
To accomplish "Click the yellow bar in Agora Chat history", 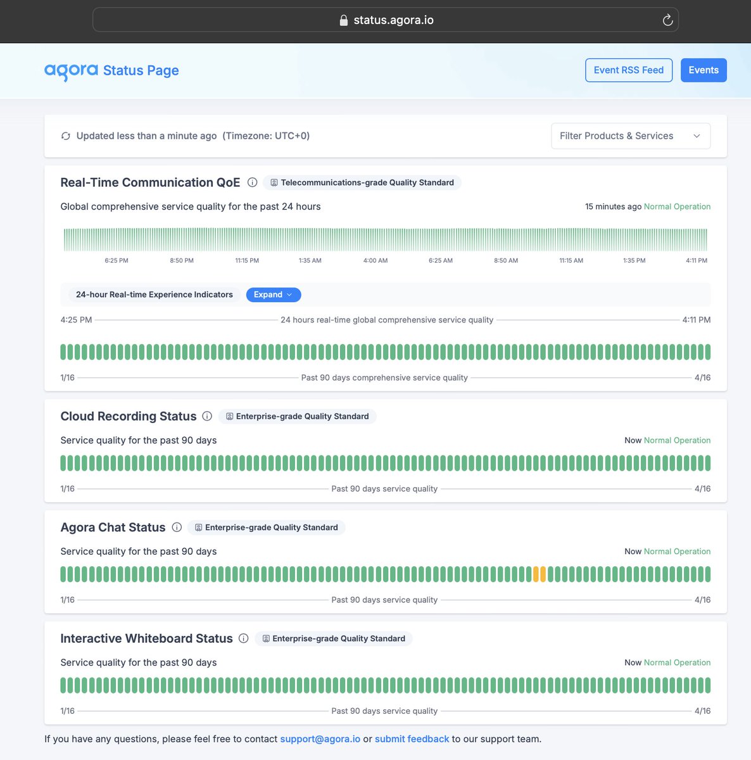I will click(535, 574).
